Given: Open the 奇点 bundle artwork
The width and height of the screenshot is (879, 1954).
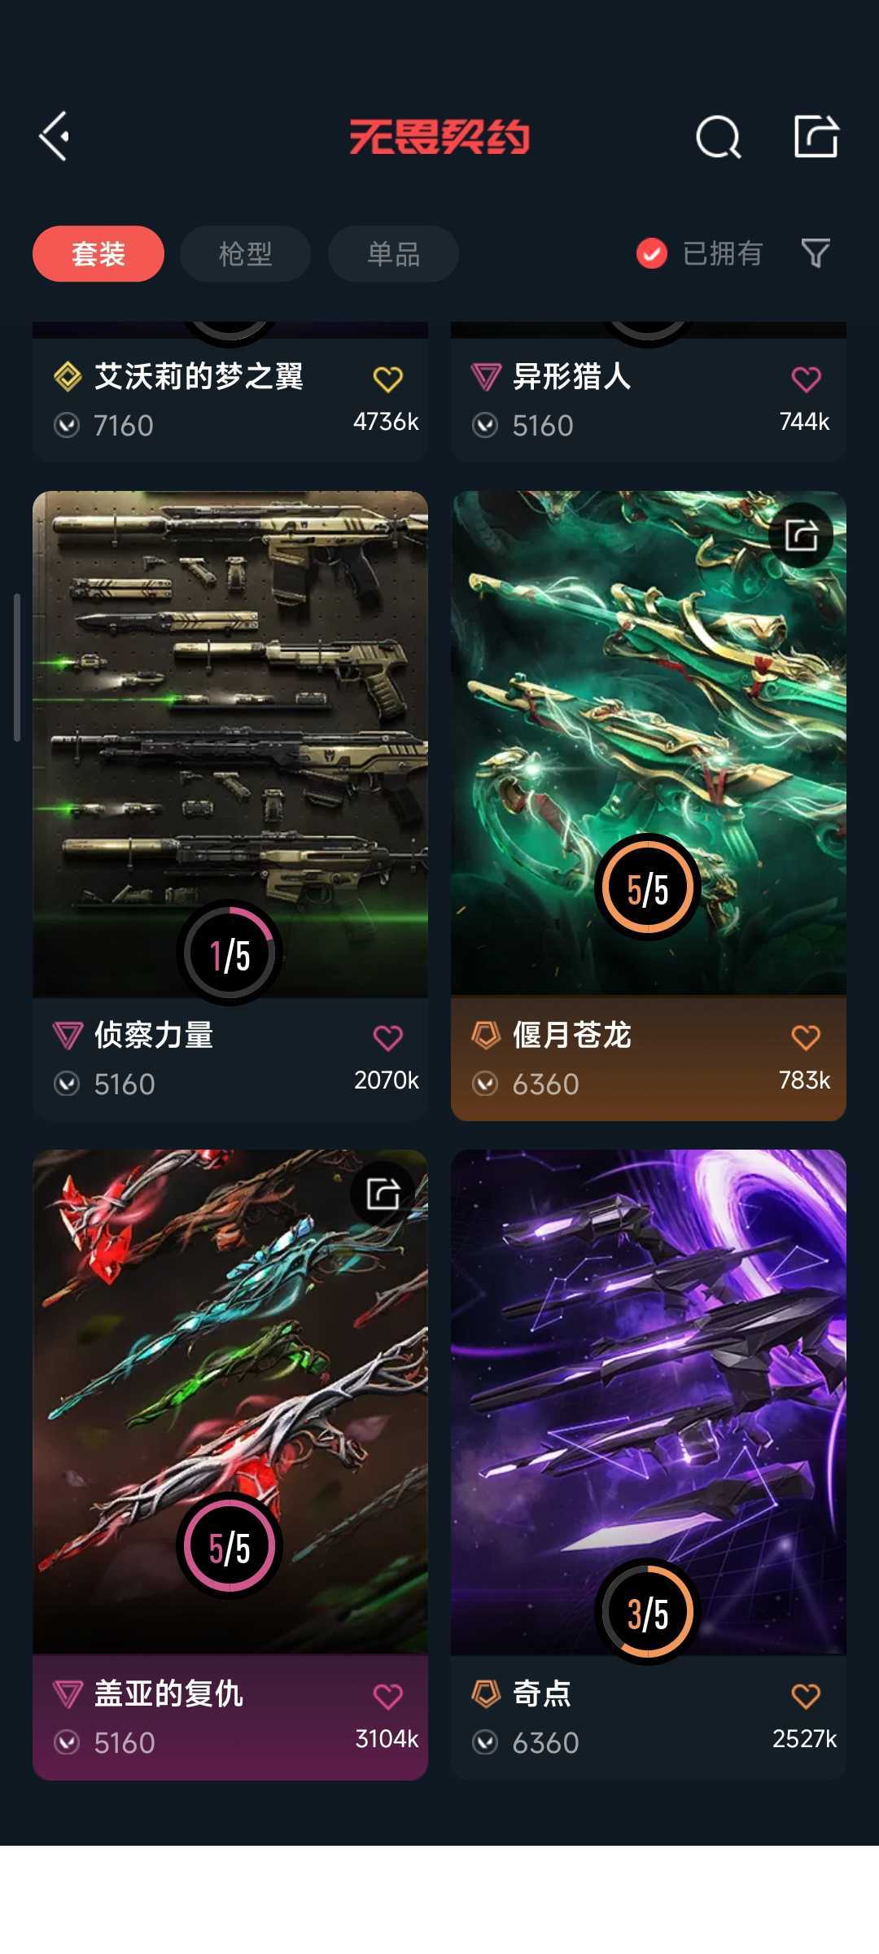Looking at the screenshot, I should [x=649, y=1402].
